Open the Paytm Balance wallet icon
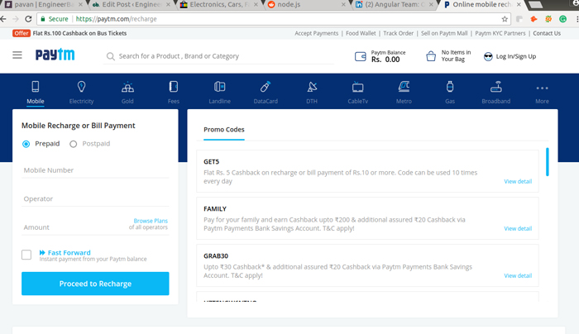Screen dimensions: 579x334 pos(361,56)
